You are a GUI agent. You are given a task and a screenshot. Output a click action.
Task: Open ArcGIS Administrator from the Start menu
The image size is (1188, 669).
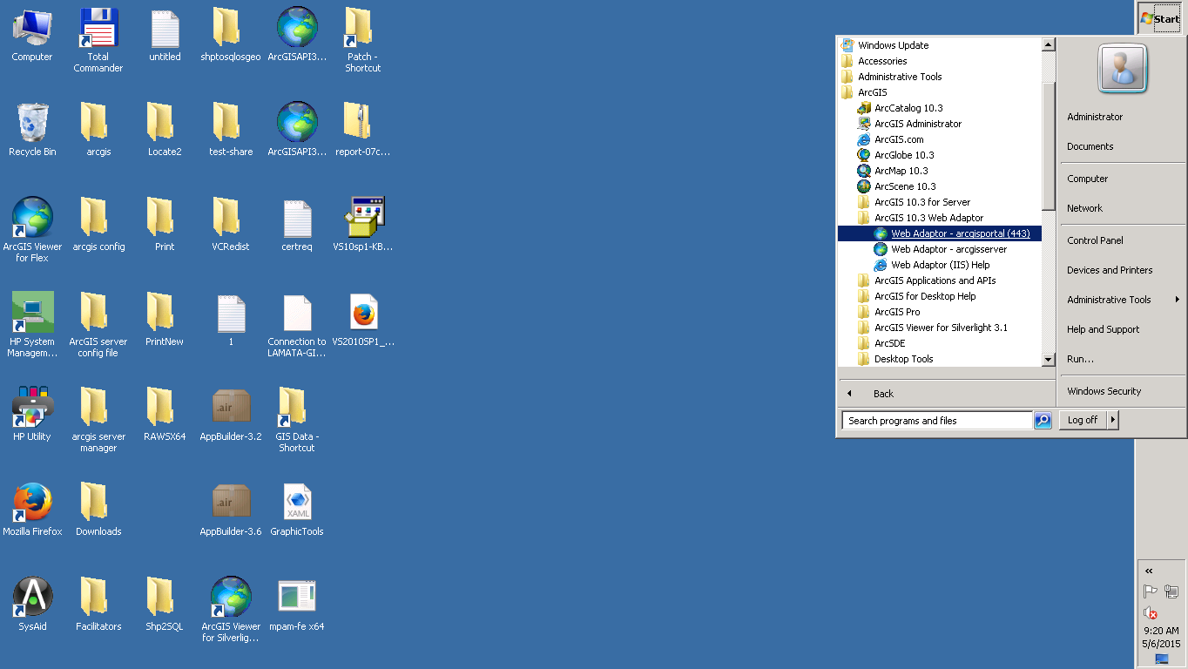click(x=918, y=124)
